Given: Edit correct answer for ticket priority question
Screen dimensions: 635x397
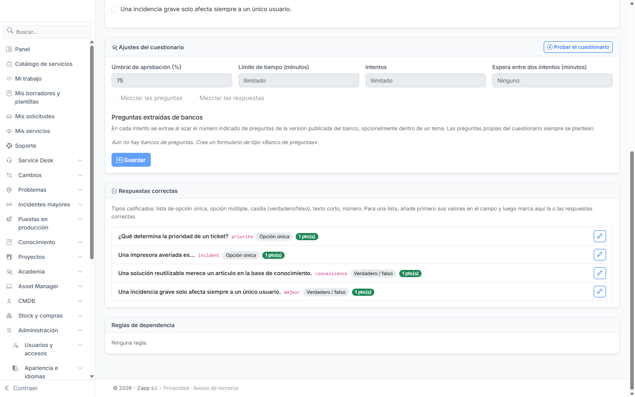Looking at the screenshot, I should pos(600,236).
